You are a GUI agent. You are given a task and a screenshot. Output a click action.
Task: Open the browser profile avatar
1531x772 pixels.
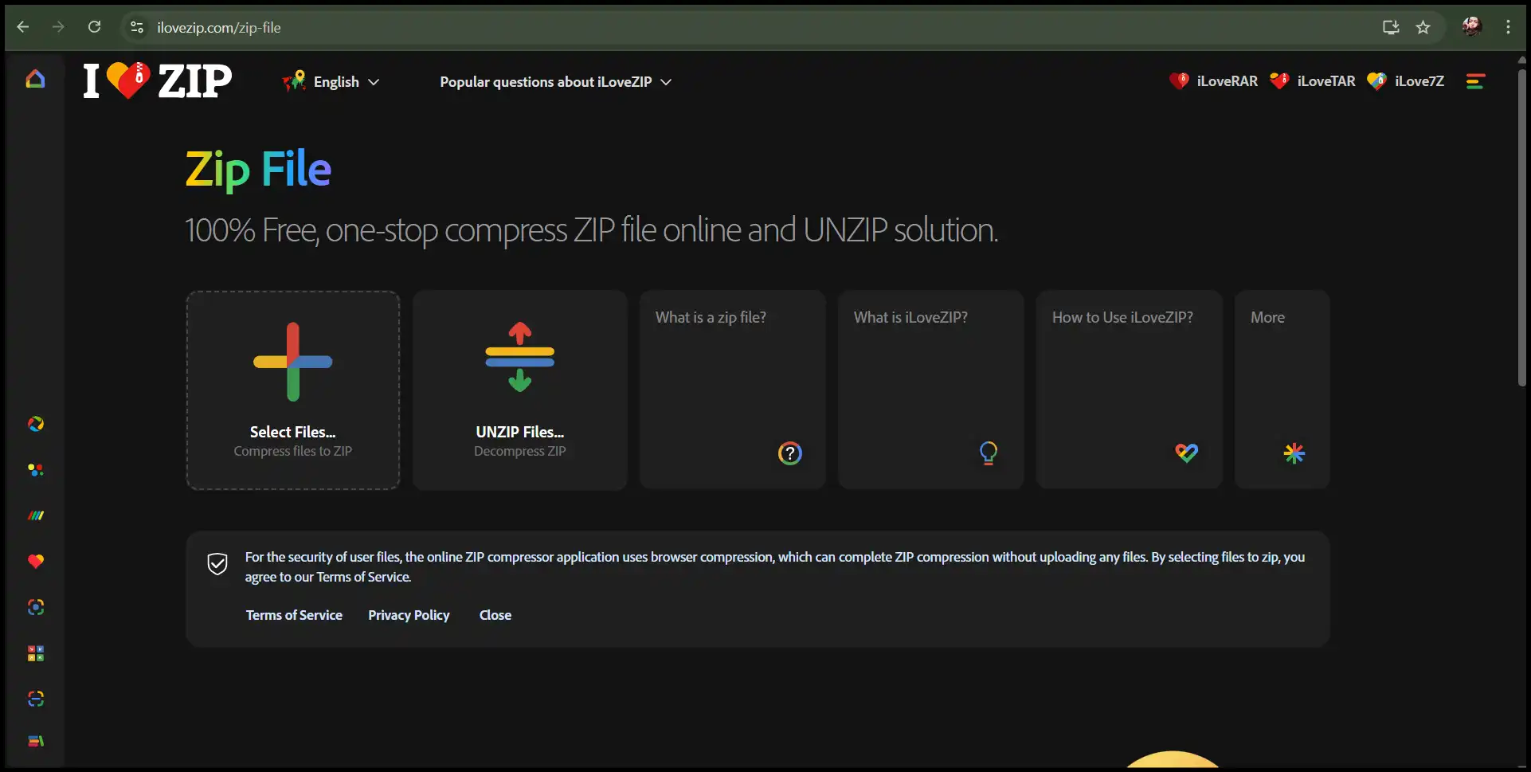[1471, 27]
